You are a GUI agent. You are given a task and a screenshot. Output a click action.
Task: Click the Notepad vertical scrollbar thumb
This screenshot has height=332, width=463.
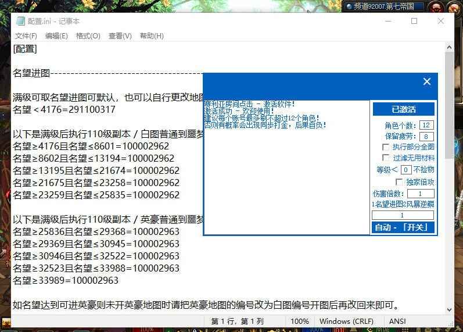tap(449, 105)
